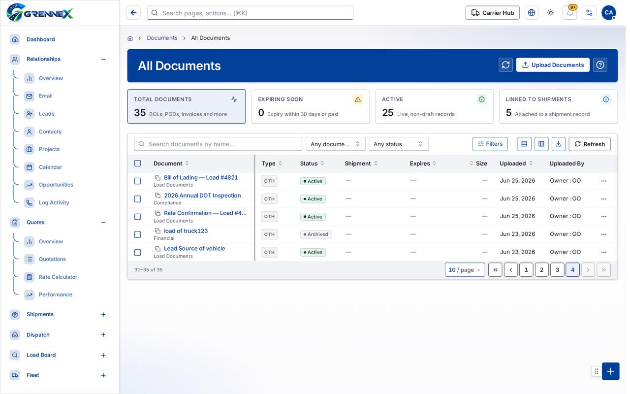The image size is (630, 394).
Task: Click the Search pages, actions field
Action: pos(250,13)
